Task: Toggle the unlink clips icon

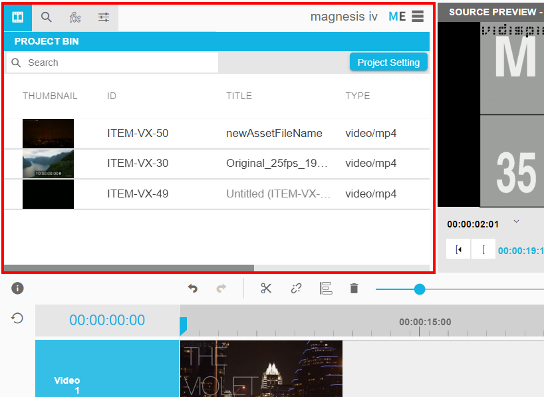Action: [296, 288]
